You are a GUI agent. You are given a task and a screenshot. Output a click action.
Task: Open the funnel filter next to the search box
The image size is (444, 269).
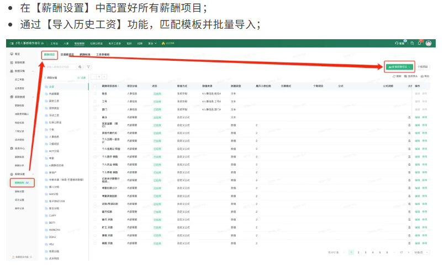(88, 67)
